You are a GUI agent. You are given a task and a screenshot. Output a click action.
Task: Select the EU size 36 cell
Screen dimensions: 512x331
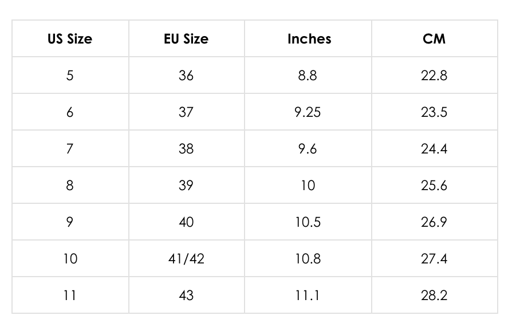pyautogui.click(x=186, y=76)
